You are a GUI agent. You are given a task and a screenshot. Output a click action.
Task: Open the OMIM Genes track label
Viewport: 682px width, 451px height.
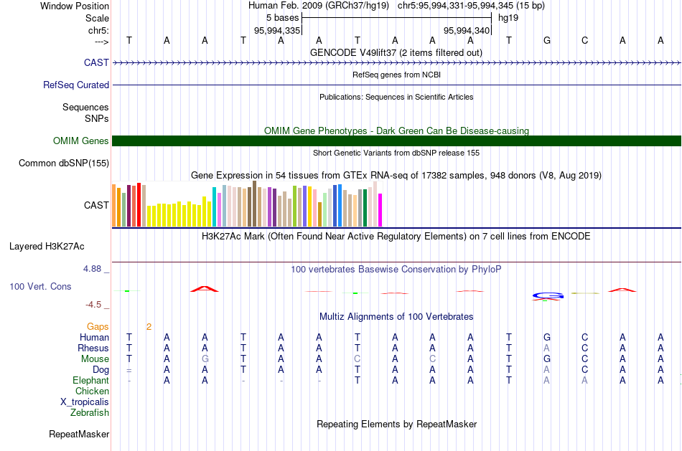click(80, 141)
